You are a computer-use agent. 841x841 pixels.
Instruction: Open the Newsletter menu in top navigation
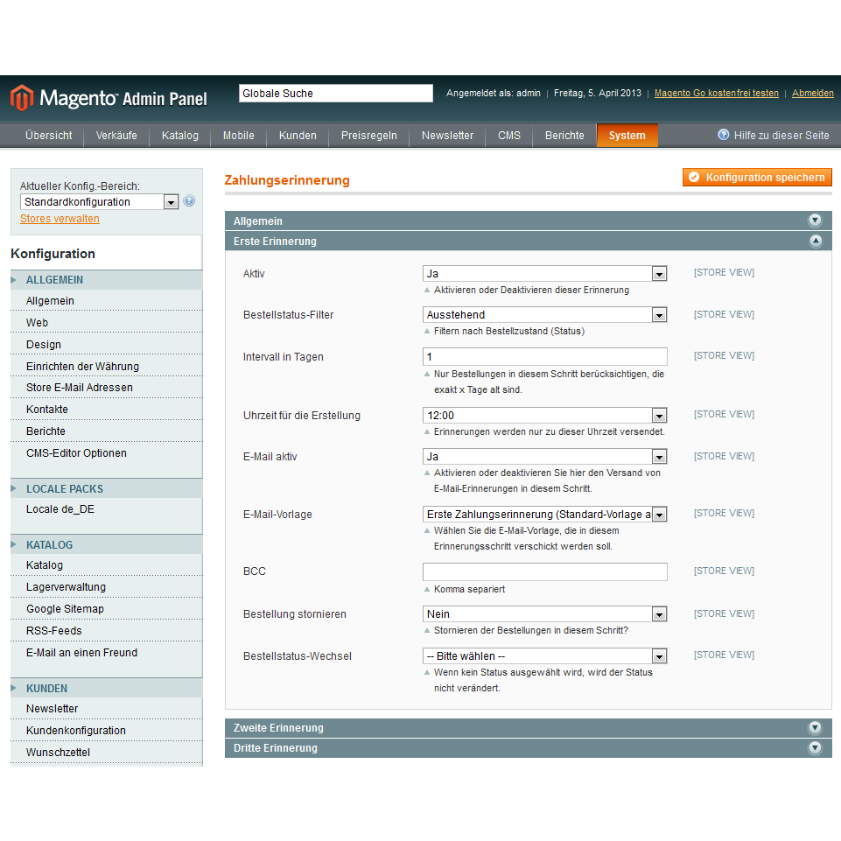(x=447, y=135)
